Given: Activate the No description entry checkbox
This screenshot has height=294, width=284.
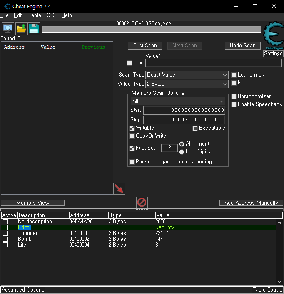Looking at the screenshot, I should [5, 222].
